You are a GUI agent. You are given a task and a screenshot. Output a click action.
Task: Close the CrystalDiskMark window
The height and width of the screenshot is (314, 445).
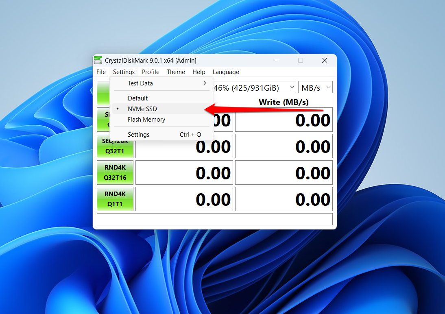coord(325,61)
